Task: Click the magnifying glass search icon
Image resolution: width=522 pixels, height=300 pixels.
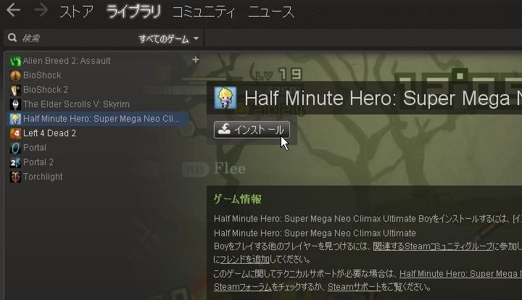Action: (x=12, y=38)
